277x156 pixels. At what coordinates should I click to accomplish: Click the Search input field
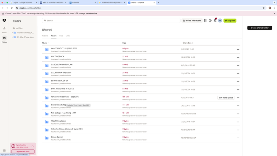(x=111, y=20)
